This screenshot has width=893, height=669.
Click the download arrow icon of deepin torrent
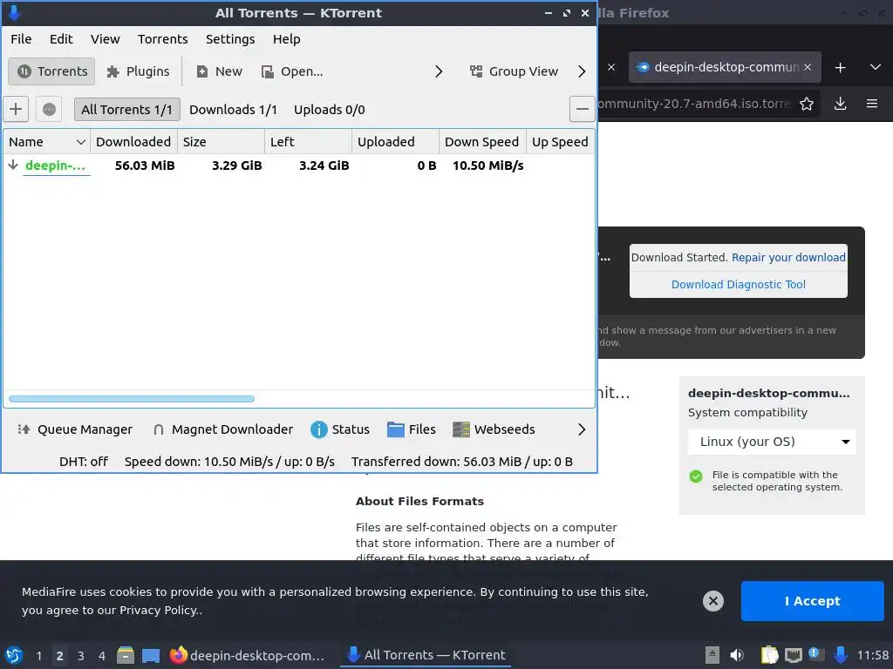coord(13,165)
